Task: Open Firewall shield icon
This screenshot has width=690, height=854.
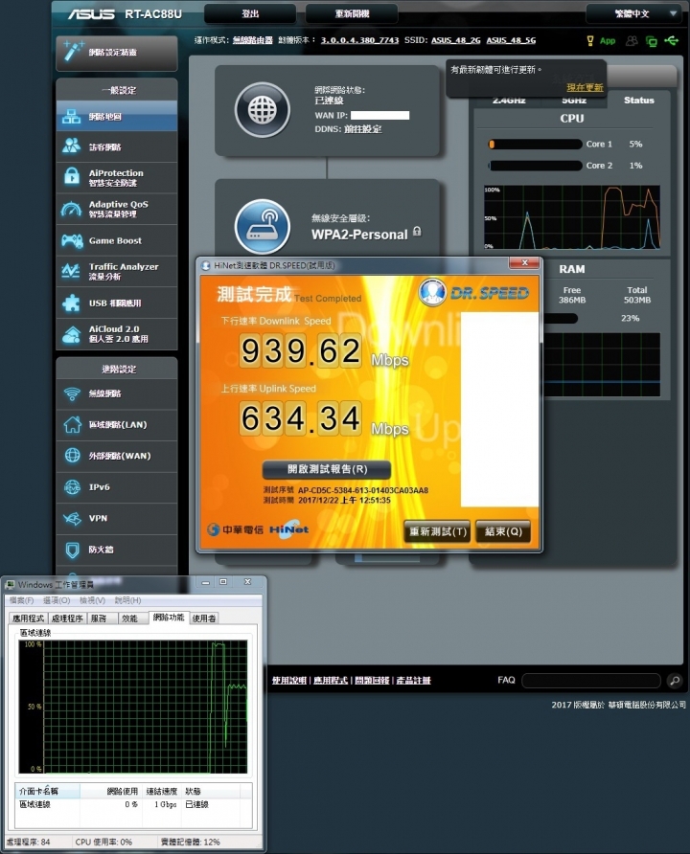Action: point(72,550)
